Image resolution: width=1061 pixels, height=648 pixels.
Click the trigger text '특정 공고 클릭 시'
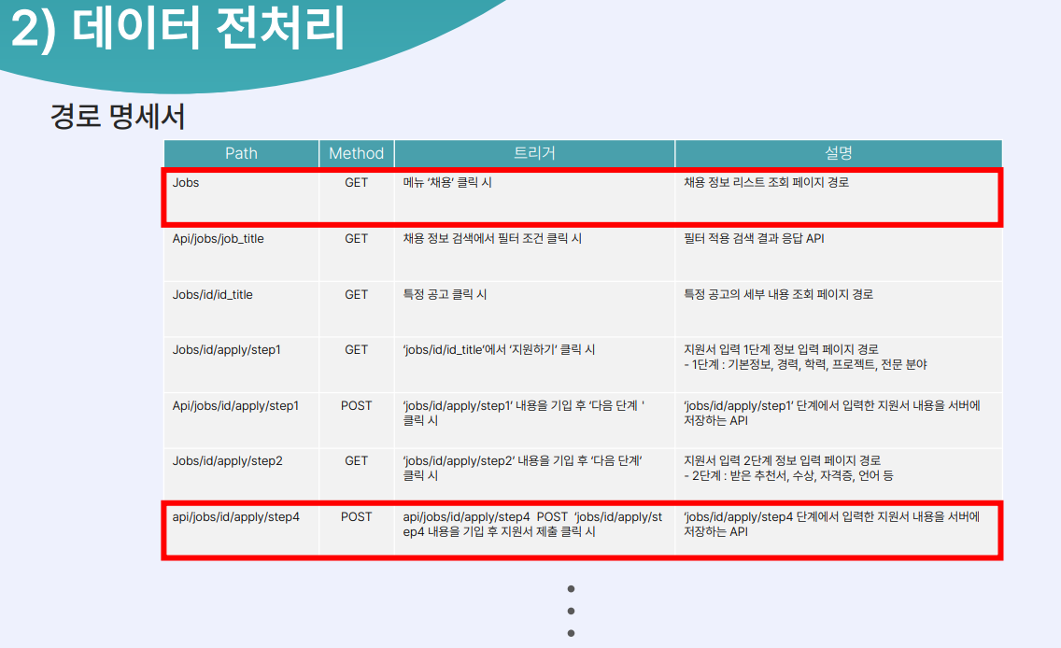pyautogui.click(x=445, y=295)
